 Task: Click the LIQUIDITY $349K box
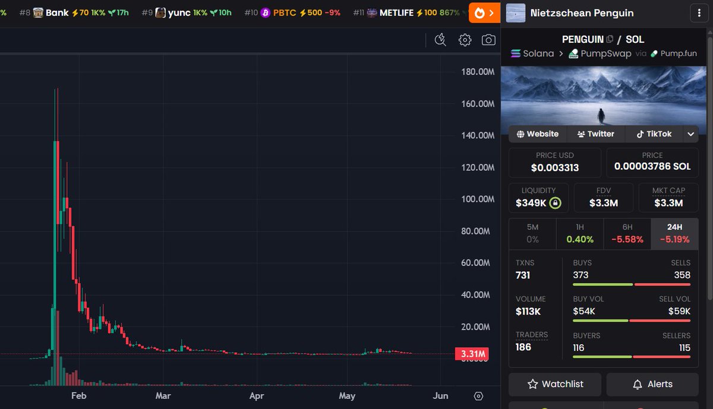[539, 197]
